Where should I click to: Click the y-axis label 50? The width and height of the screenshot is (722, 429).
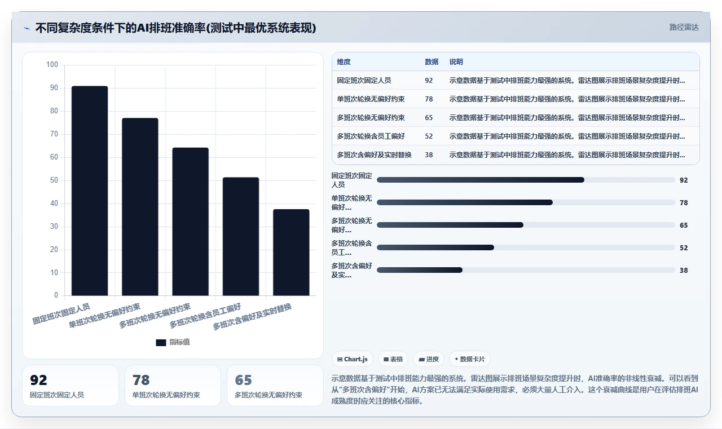pos(54,180)
